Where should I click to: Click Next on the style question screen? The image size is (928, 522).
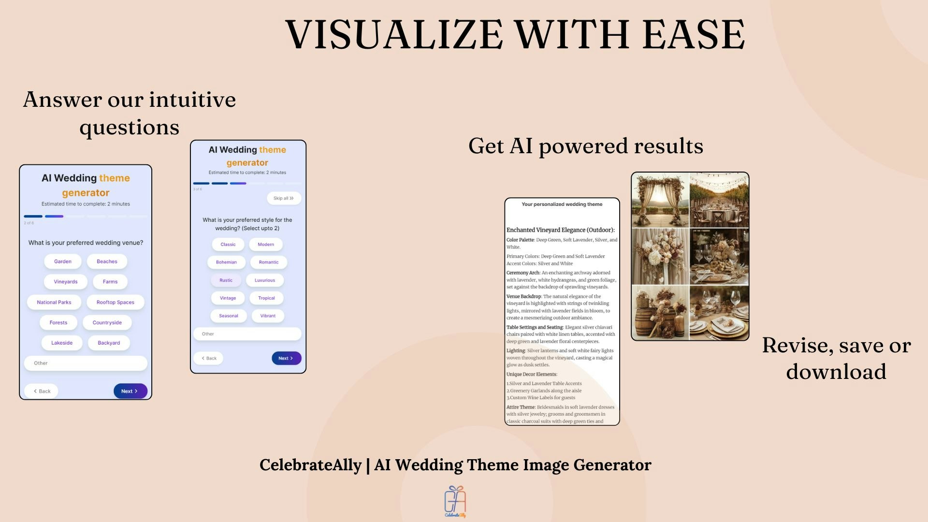(x=286, y=358)
